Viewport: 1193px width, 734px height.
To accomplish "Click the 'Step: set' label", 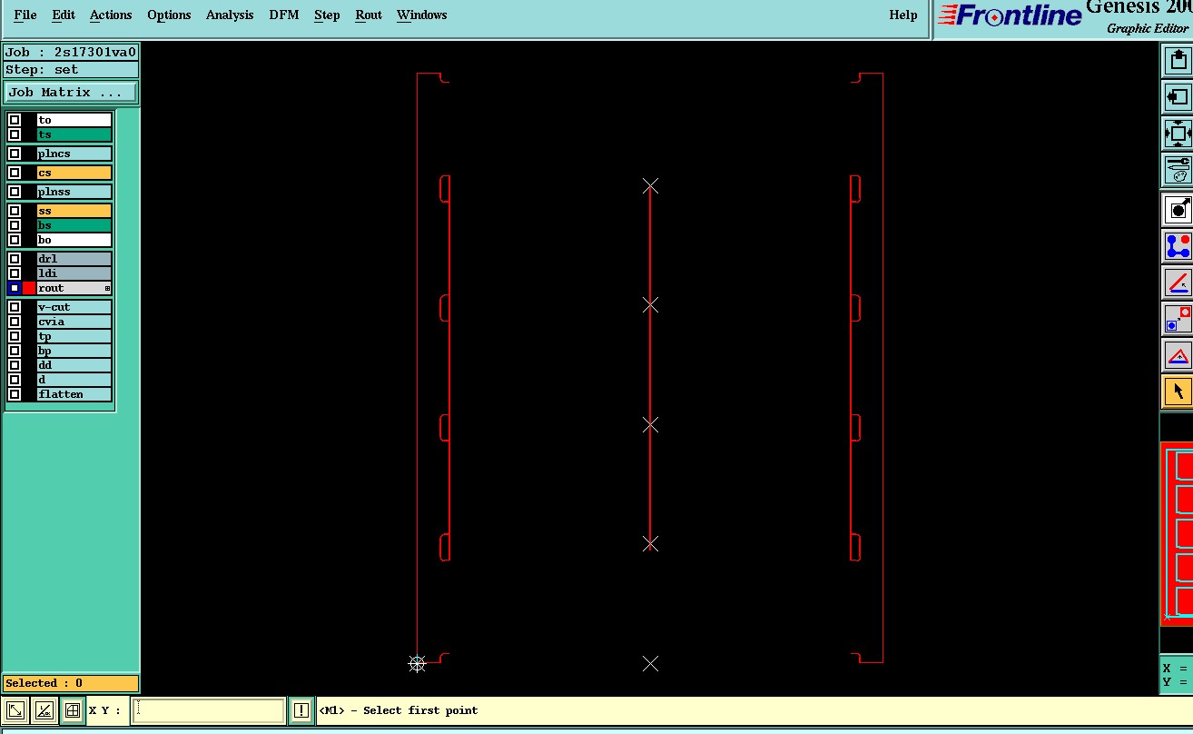I will point(71,70).
